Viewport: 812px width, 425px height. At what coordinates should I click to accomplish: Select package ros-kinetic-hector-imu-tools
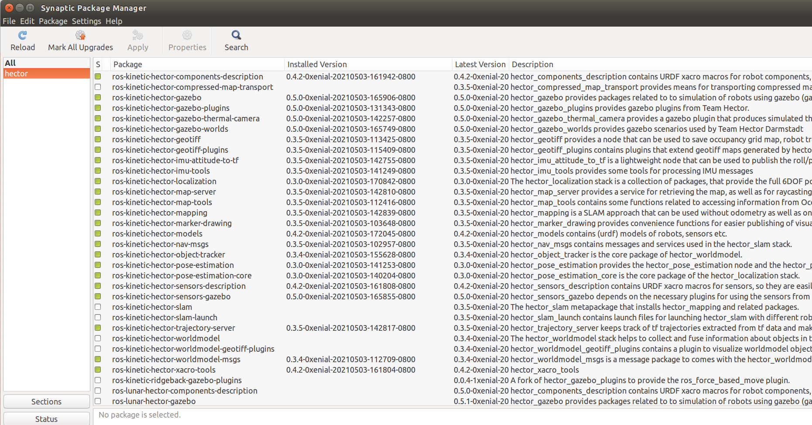pyautogui.click(x=161, y=171)
